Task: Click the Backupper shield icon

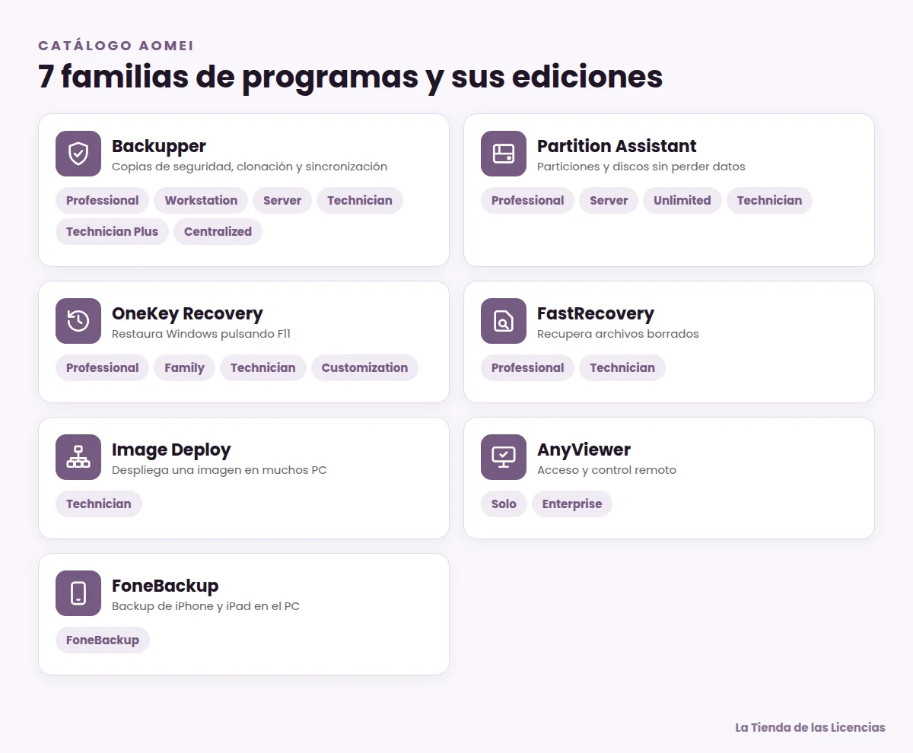Action: [x=78, y=154]
